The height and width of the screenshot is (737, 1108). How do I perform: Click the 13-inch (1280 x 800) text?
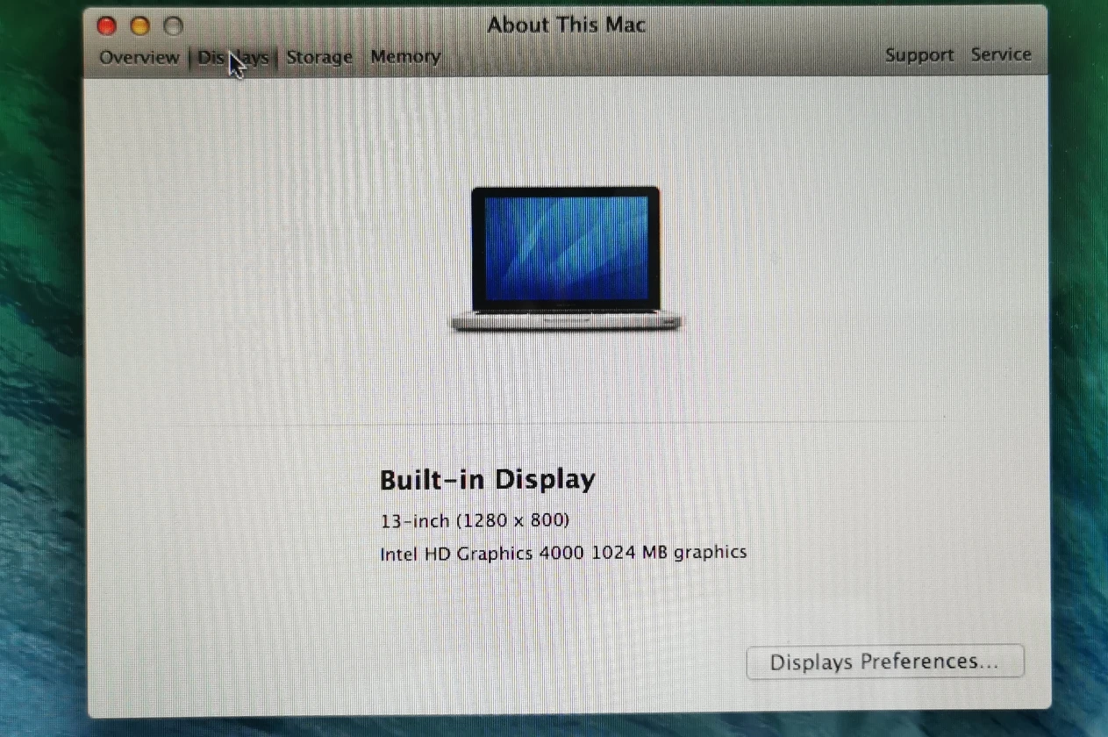tap(475, 520)
